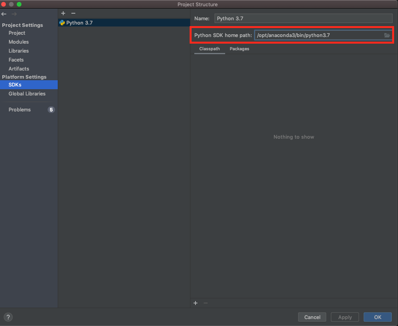Click the Python logo next to Python 3.7

click(x=62, y=23)
